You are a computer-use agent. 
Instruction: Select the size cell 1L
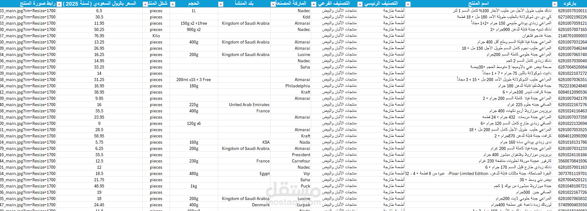pyautogui.click(x=194, y=11)
